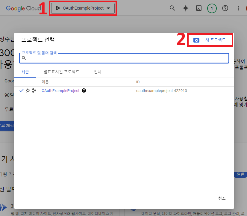
Task: Click the search icon inside the project search field
Action: tap(24, 58)
